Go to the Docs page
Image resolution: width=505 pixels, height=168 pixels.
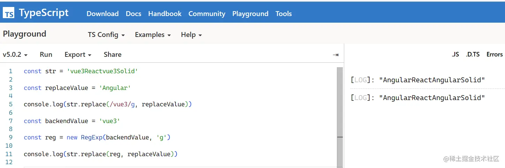click(x=133, y=14)
